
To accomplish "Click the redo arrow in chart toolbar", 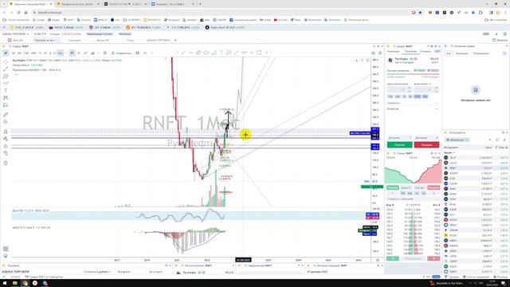I will (x=151, y=53).
